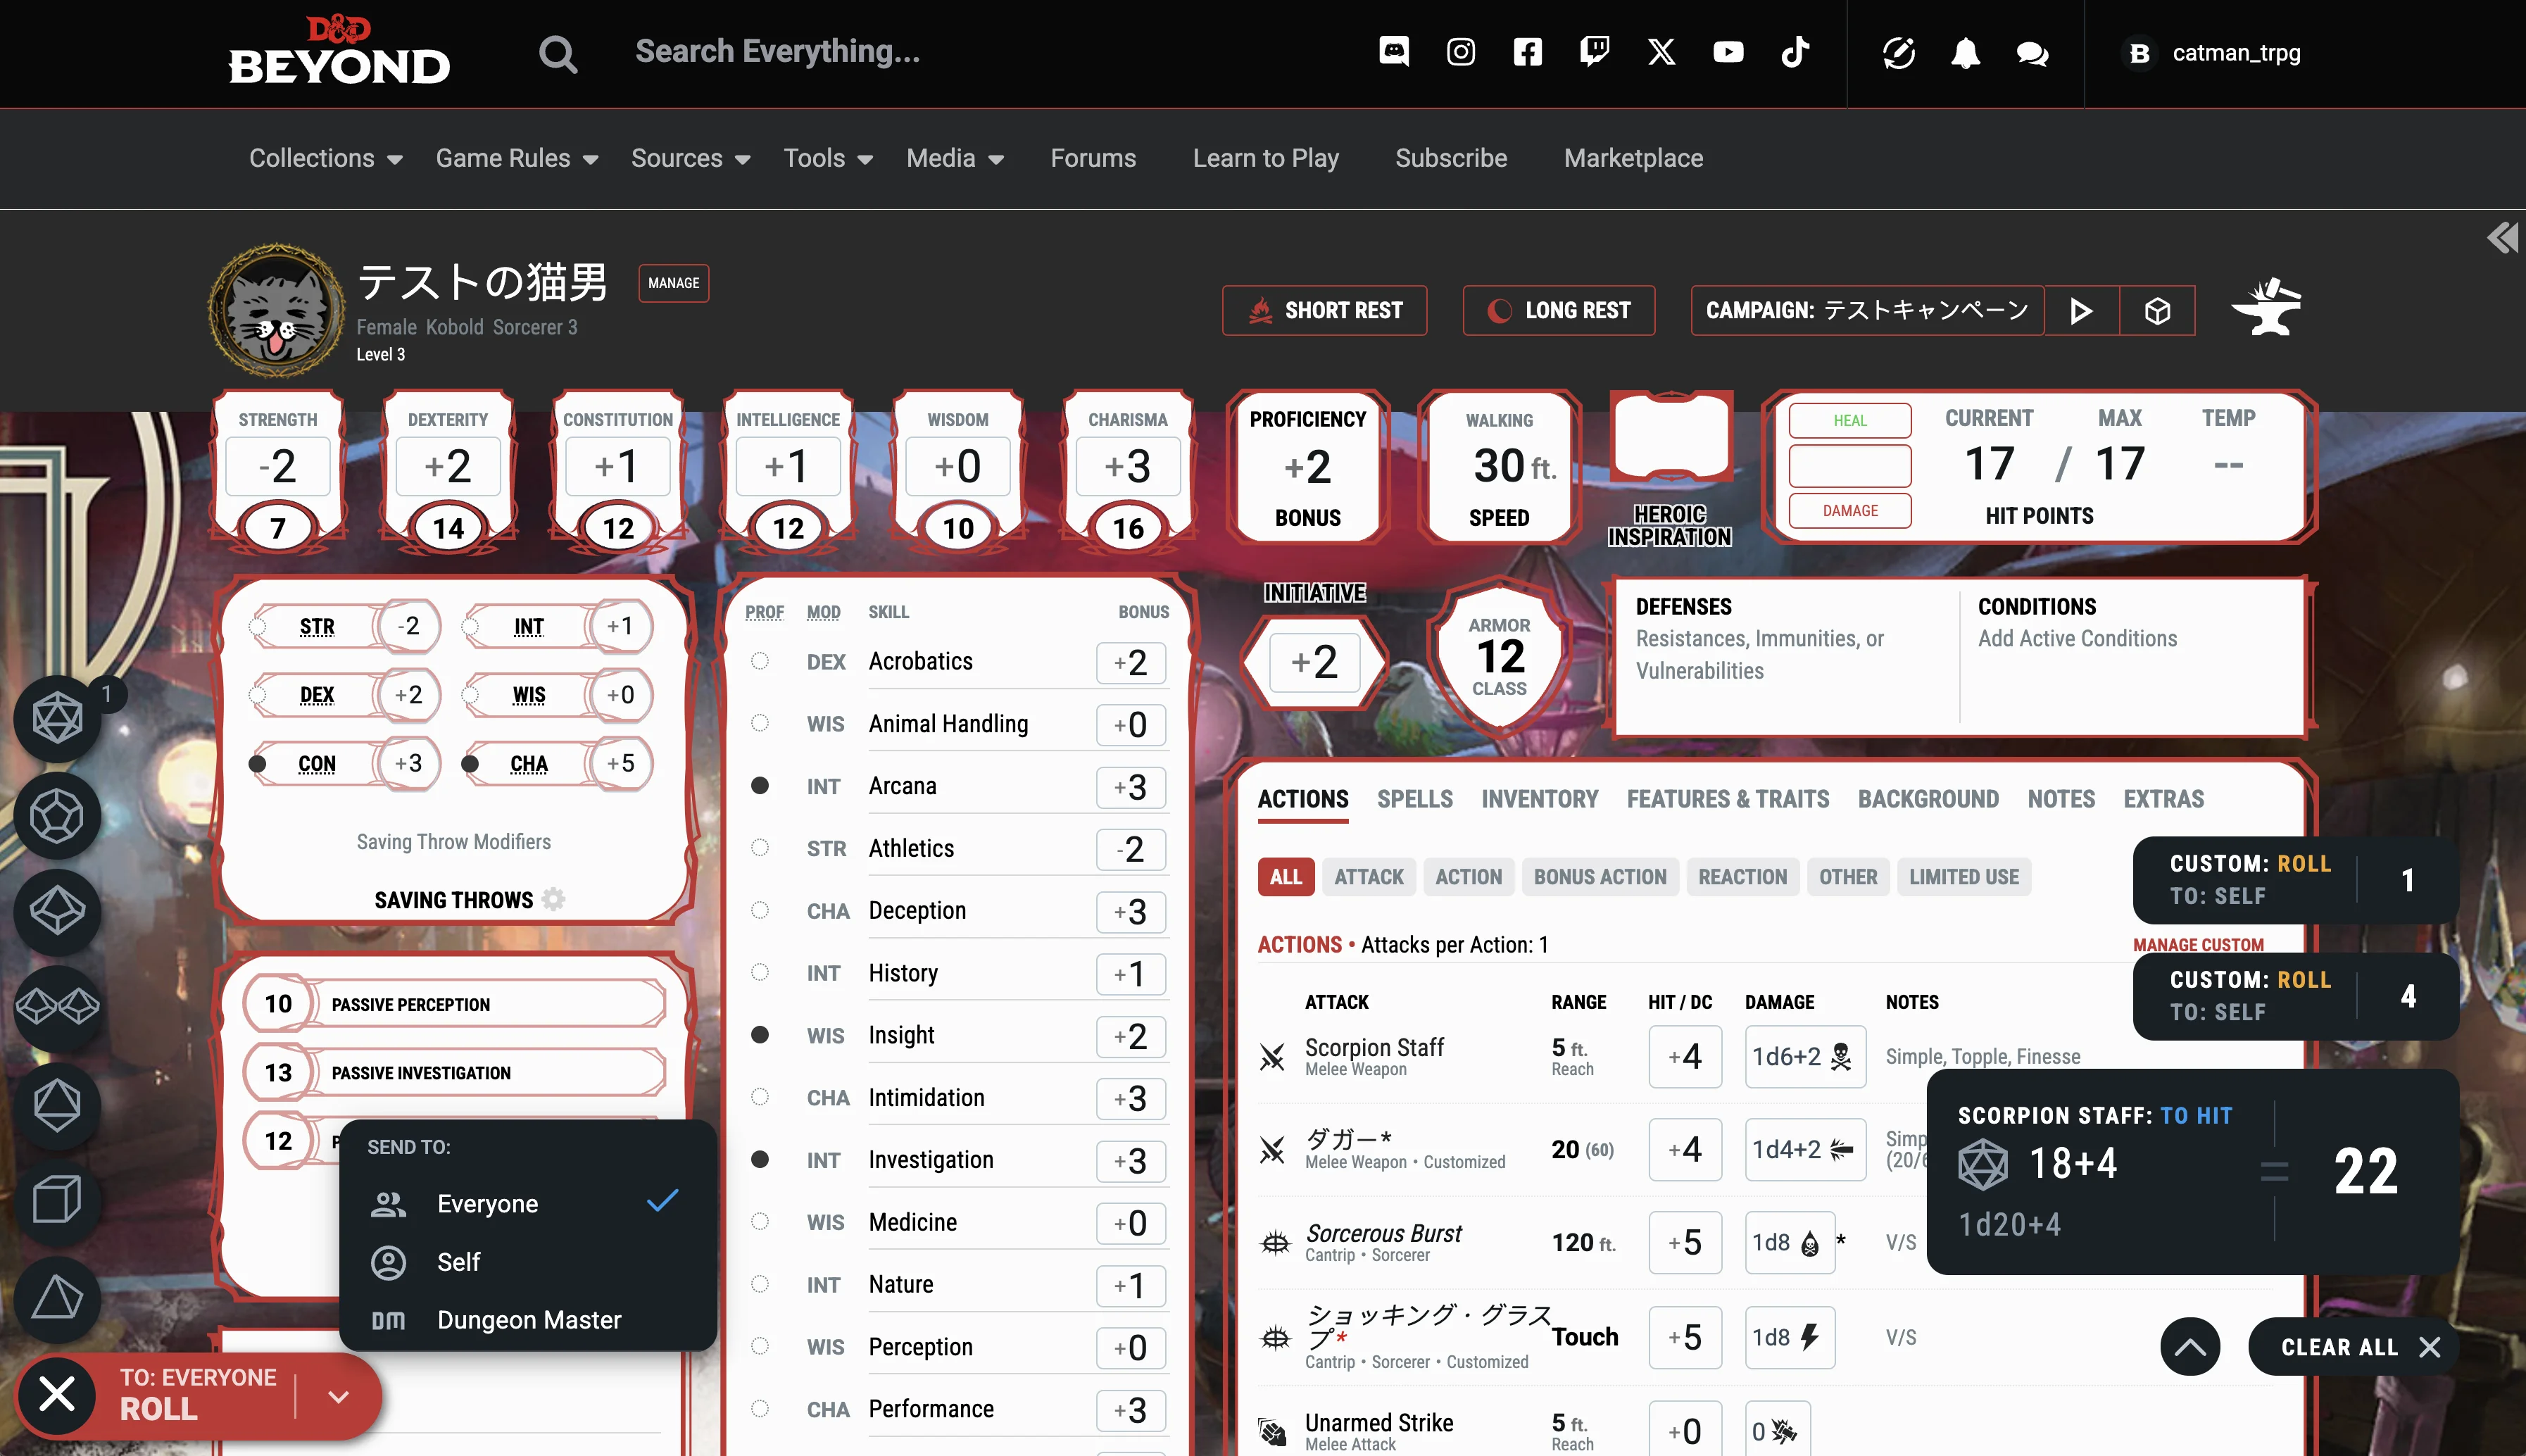Screen dimensions: 2526x1456
Task: Open Manage Custom link
Action: (x=2198, y=945)
